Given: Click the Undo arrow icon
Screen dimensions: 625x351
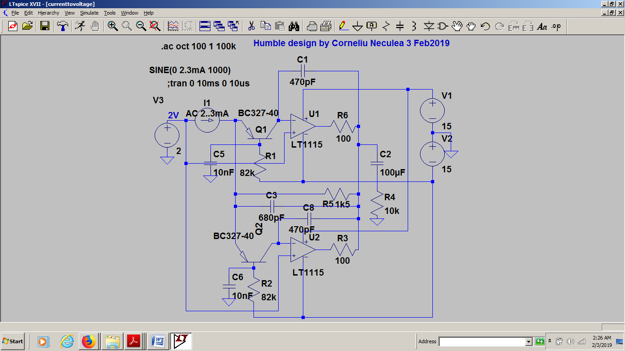Looking at the screenshot, I should (485, 26).
